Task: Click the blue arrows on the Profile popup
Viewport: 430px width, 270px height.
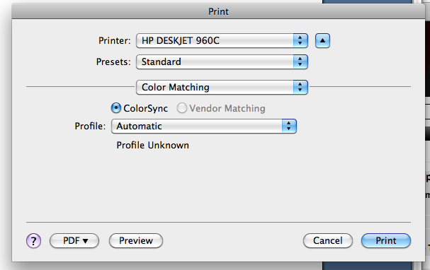Action: tap(289, 126)
